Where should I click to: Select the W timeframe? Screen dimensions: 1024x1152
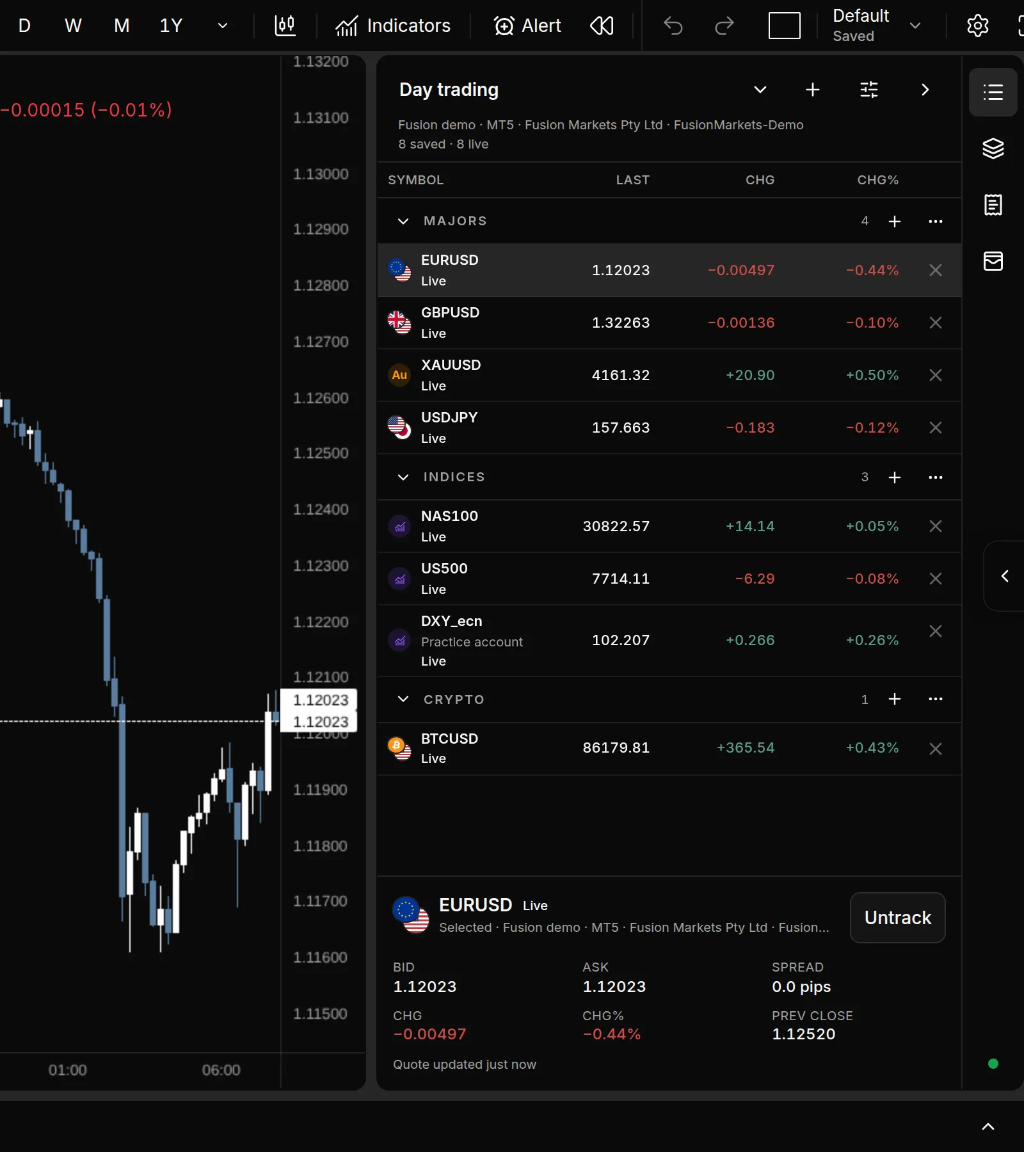point(73,26)
